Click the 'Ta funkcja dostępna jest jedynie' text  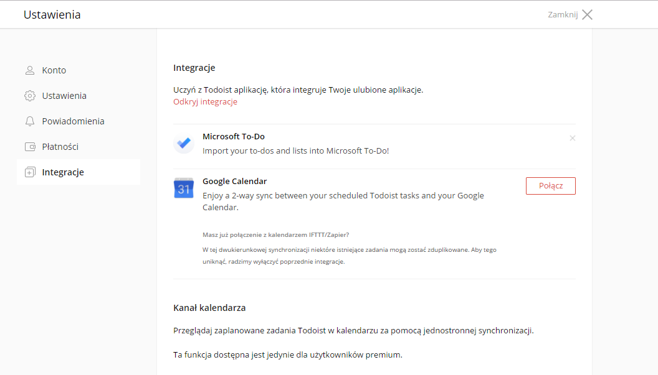tap(288, 355)
